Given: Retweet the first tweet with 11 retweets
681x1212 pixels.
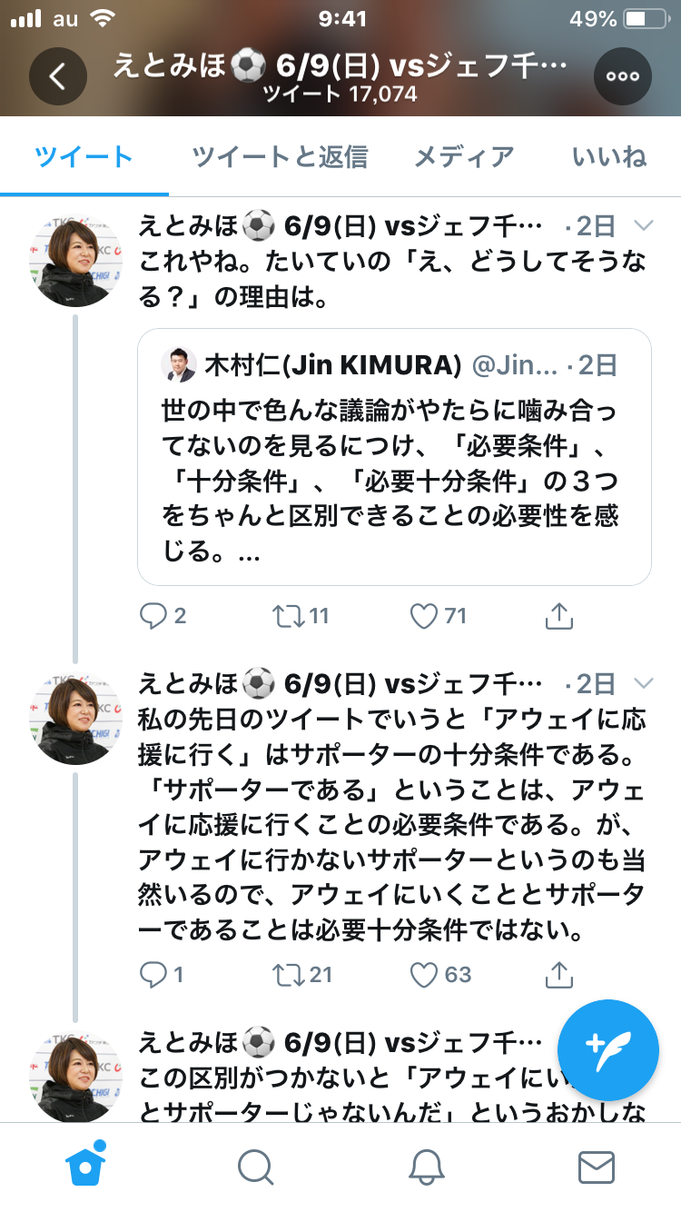Looking at the screenshot, I should (x=287, y=616).
